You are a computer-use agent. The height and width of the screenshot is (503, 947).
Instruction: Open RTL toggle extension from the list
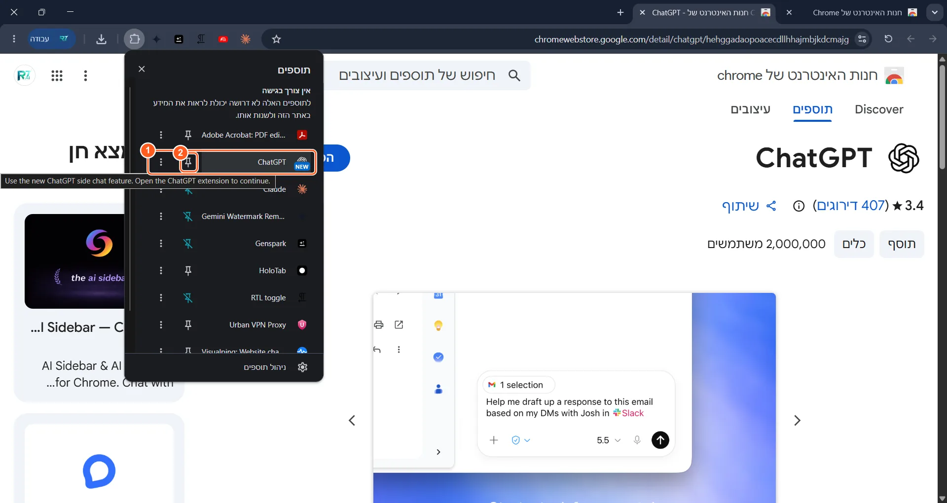[255, 298]
